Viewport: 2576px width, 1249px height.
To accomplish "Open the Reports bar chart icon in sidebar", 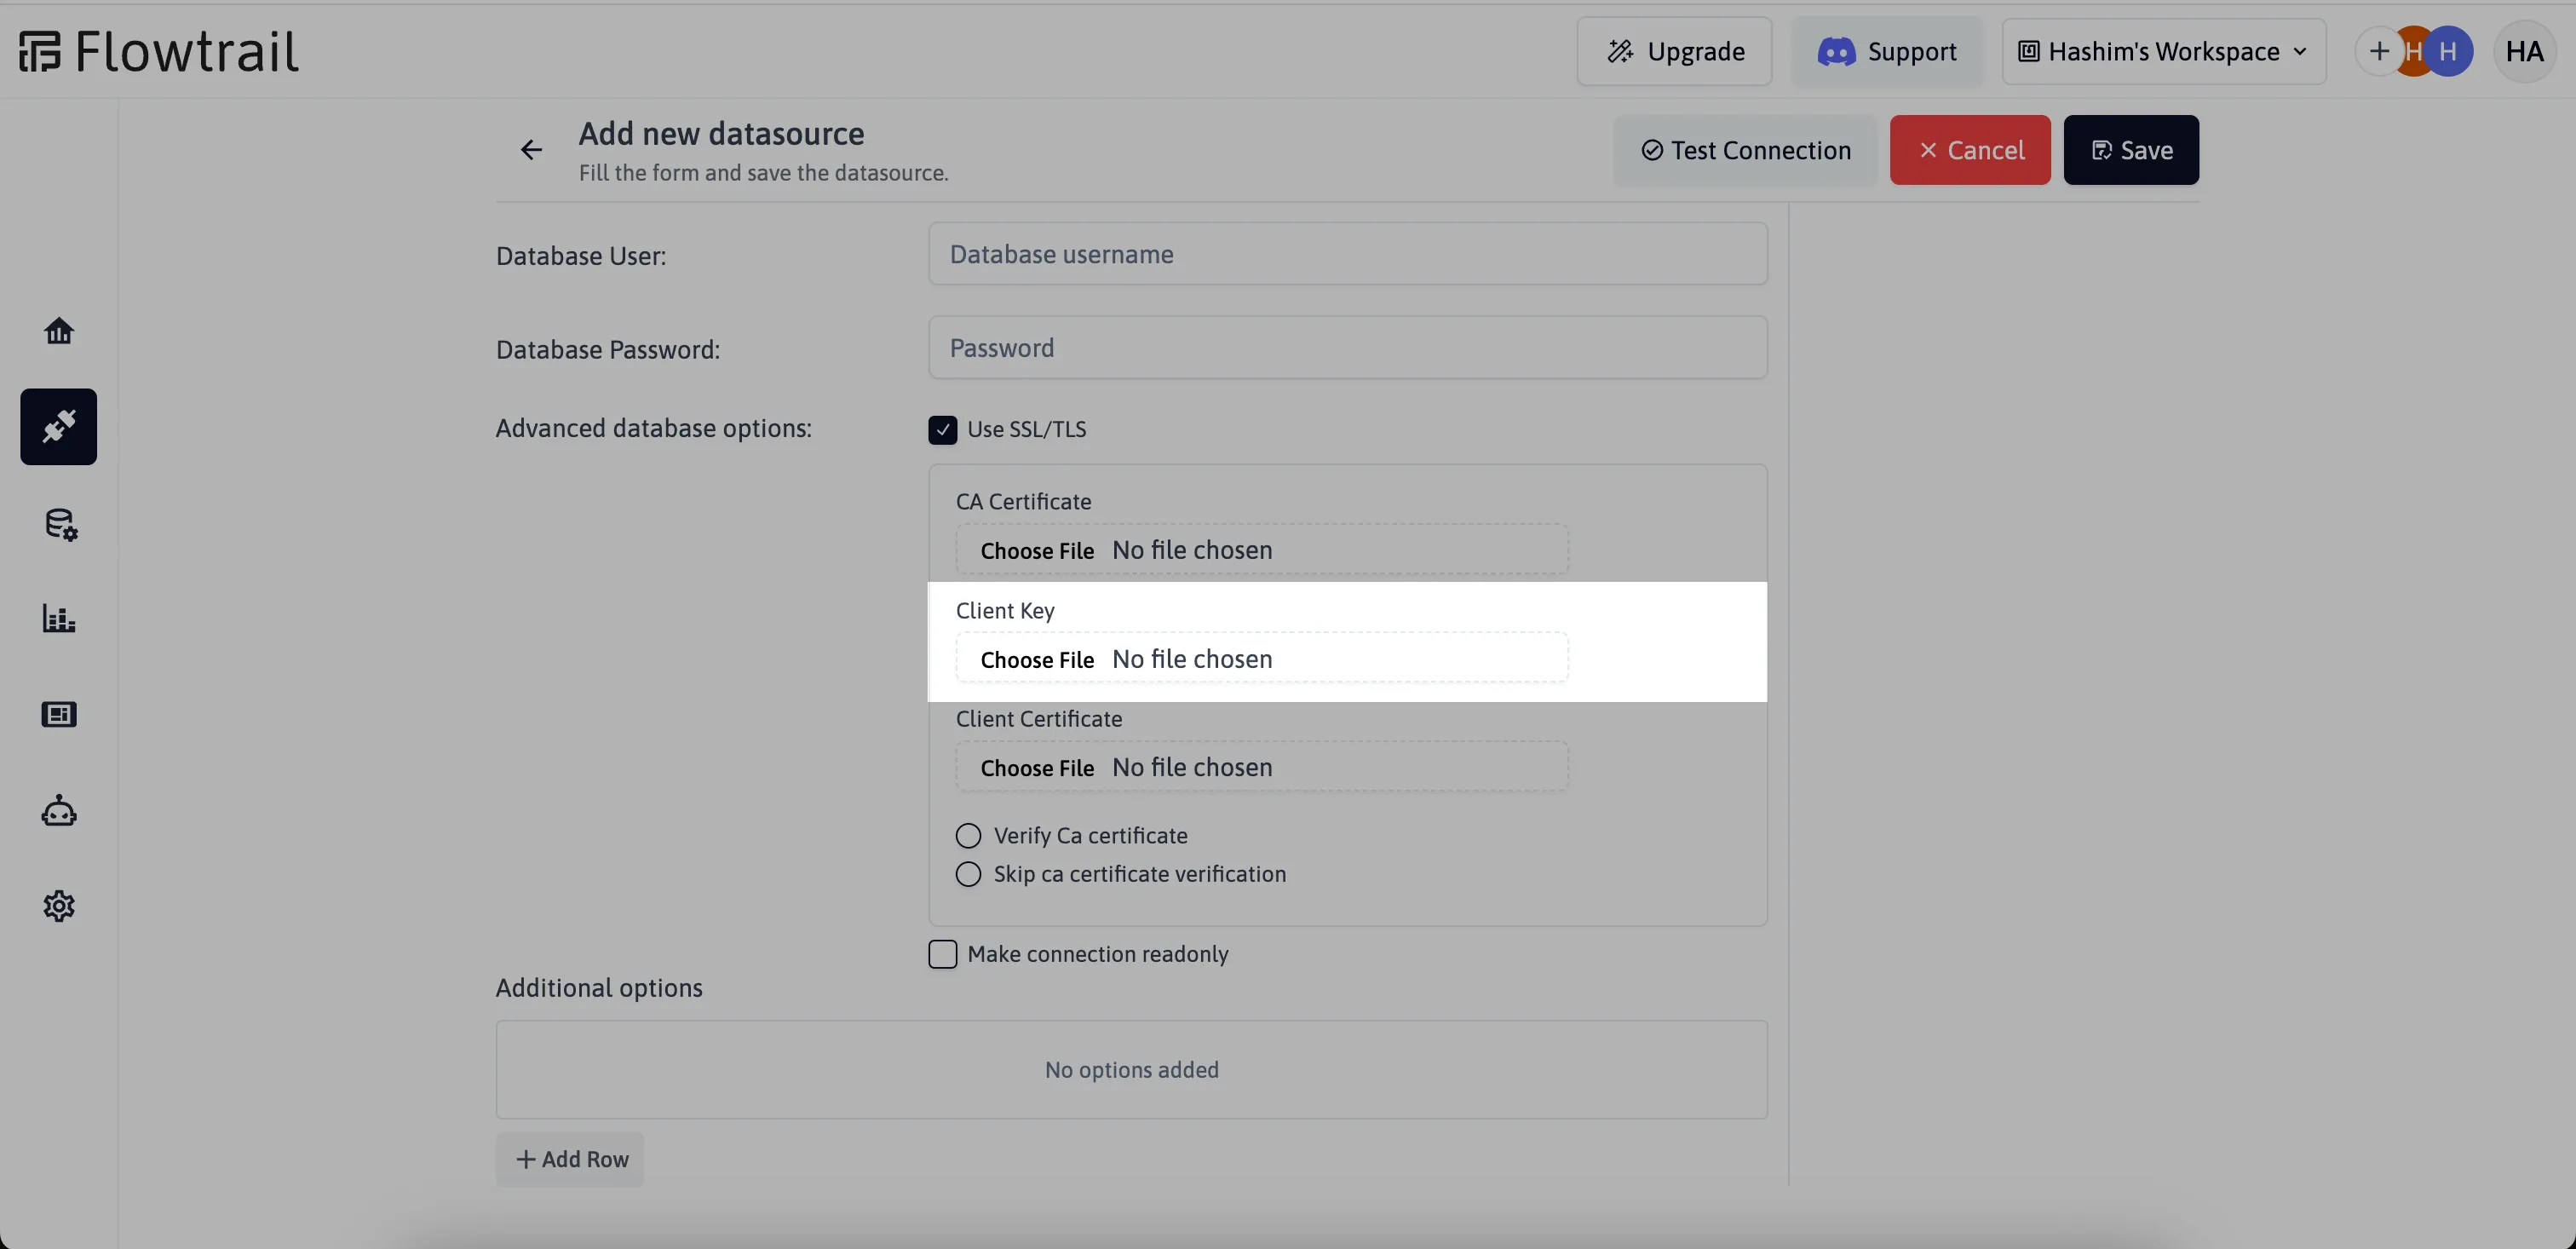I will [x=59, y=619].
